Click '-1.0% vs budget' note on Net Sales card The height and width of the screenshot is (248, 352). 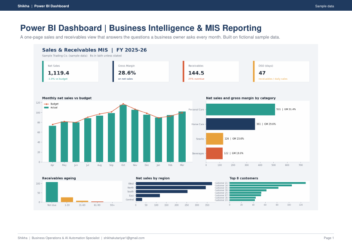58,79
